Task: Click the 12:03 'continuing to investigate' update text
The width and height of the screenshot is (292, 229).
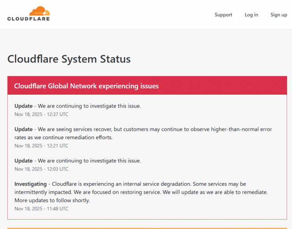Action: (89, 161)
